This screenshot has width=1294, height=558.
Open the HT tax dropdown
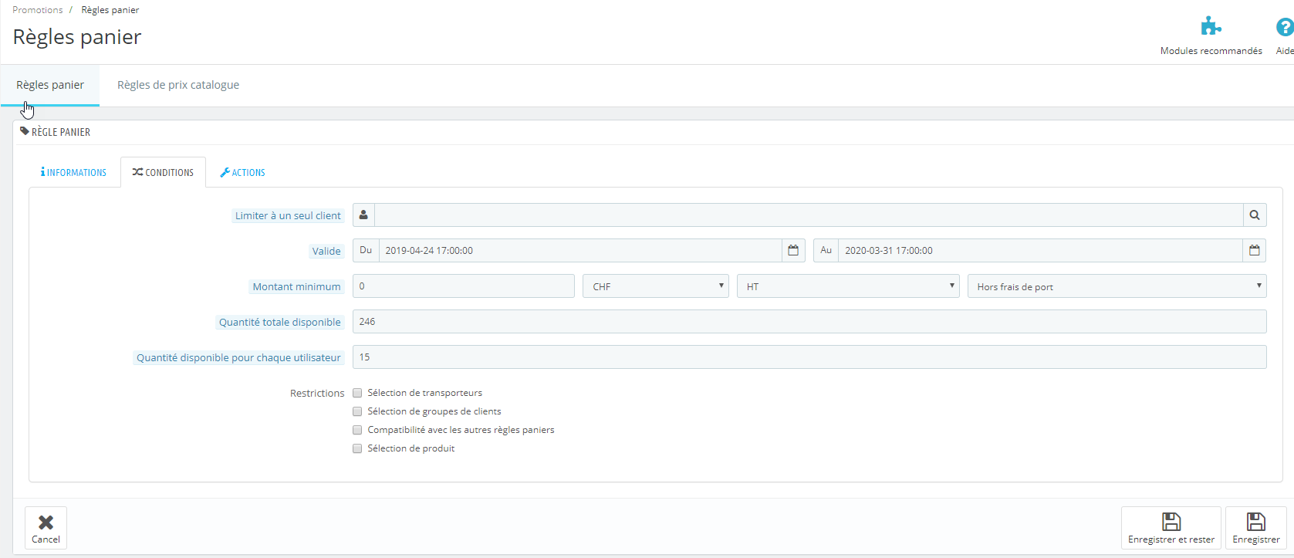[848, 286]
